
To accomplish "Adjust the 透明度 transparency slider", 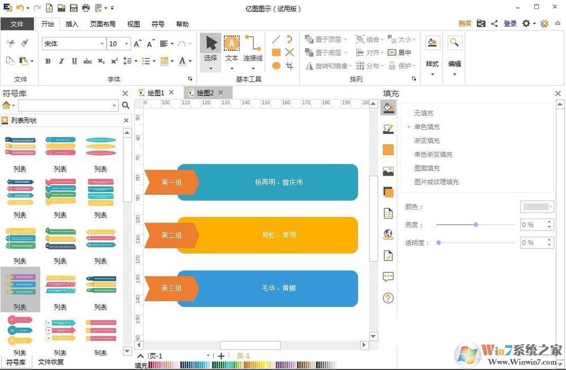I will point(439,242).
